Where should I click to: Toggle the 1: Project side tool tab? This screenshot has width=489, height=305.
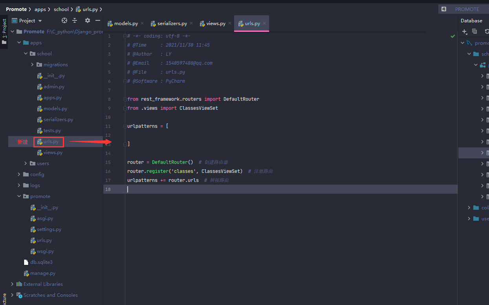point(4,32)
